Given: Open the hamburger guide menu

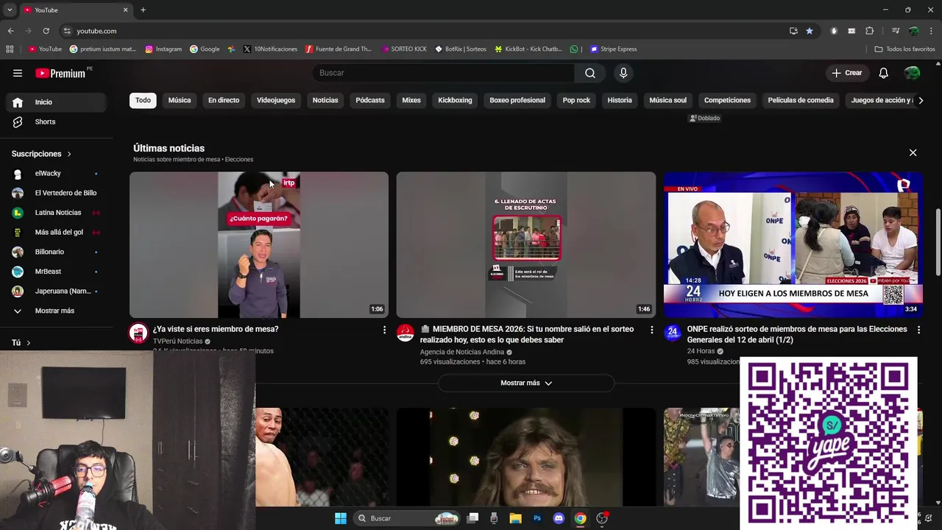Looking at the screenshot, I should pyautogui.click(x=18, y=73).
